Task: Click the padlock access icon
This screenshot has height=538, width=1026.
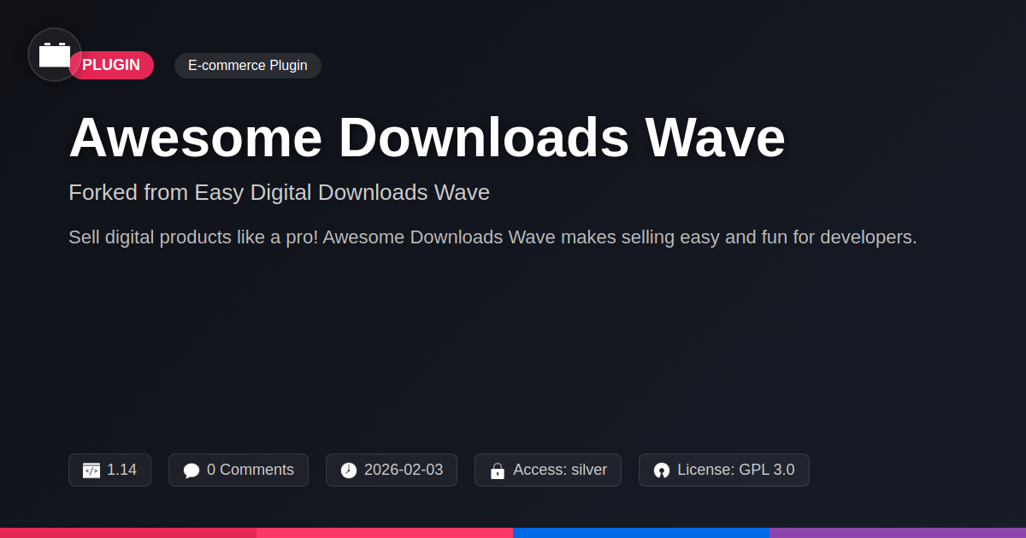Action: click(x=498, y=471)
